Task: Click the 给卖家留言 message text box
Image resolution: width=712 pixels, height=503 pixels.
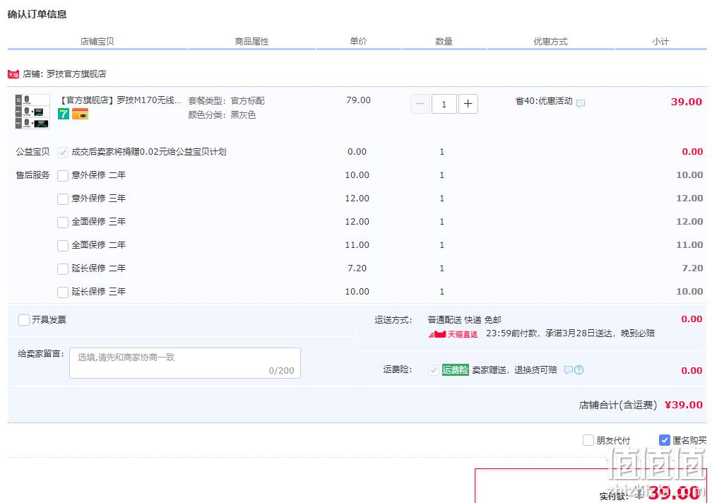Action: (x=185, y=362)
